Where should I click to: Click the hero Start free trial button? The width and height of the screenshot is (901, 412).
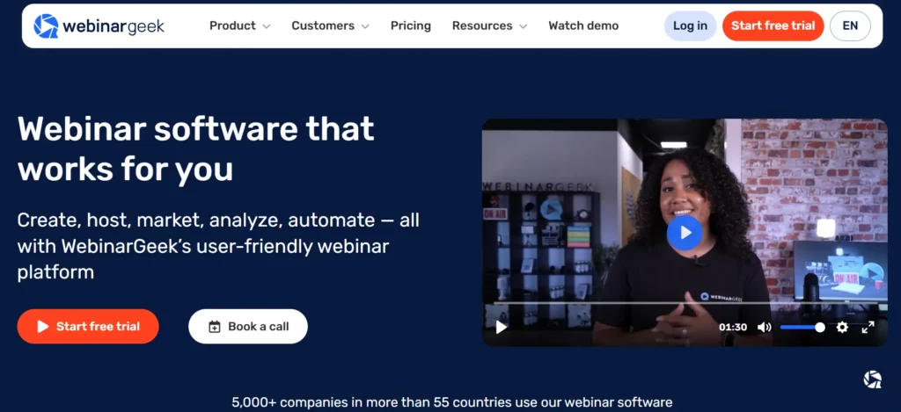[88, 327]
